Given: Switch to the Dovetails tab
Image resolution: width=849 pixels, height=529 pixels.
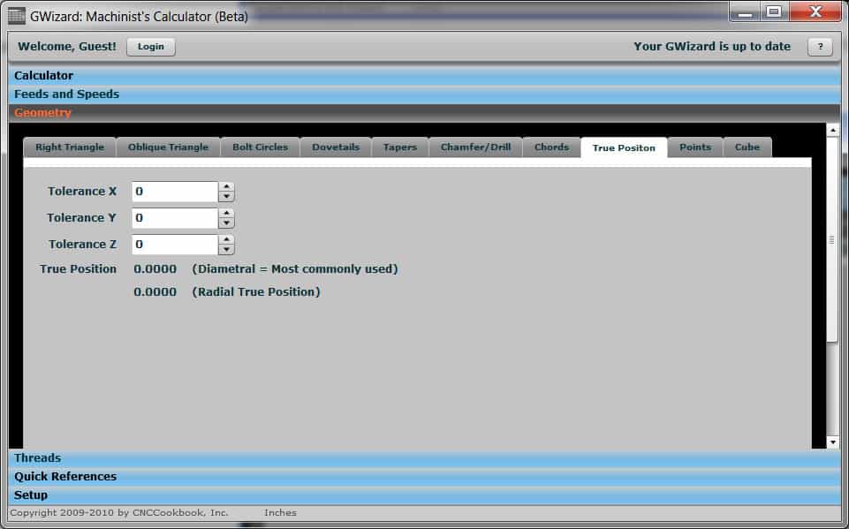Looking at the screenshot, I should 336,147.
